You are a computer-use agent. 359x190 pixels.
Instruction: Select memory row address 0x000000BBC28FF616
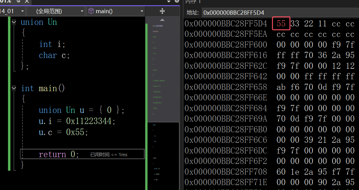click(x=226, y=55)
